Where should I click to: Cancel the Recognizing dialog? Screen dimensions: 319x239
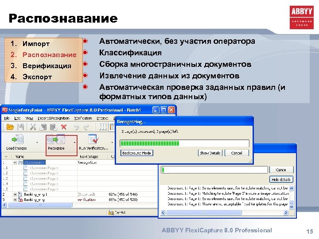coord(237,153)
